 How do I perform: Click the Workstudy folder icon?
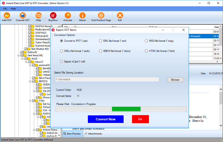tap(33, 36)
